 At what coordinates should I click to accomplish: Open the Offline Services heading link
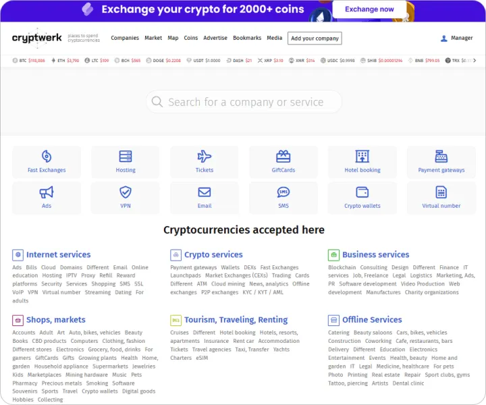click(x=372, y=320)
